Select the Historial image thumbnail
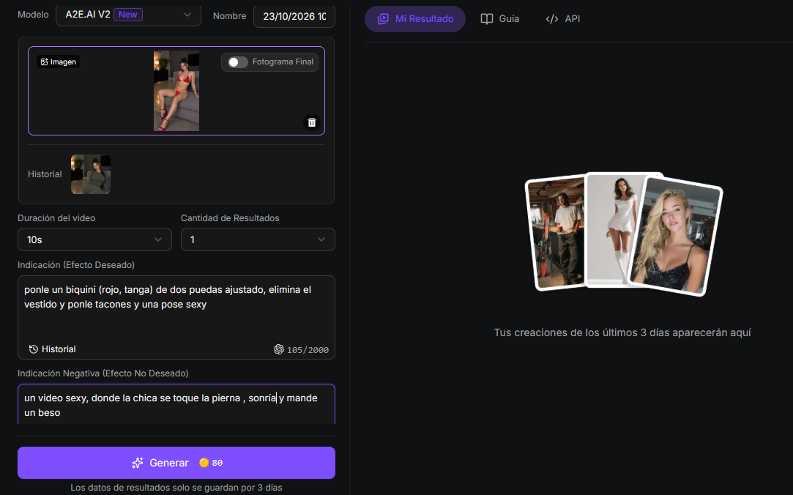This screenshot has height=495, width=793. (x=91, y=174)
